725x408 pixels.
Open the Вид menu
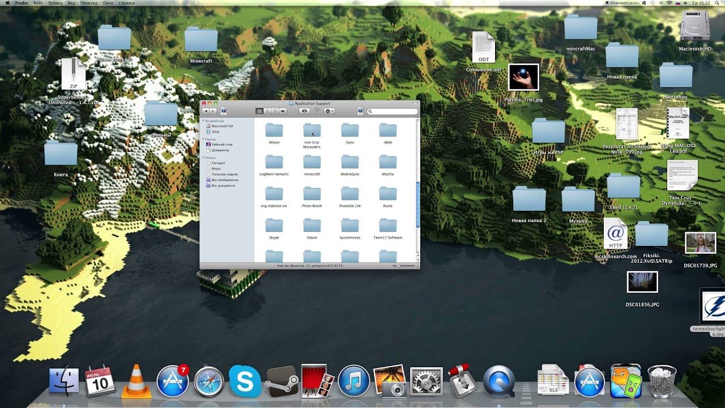[x=71, y=3]
